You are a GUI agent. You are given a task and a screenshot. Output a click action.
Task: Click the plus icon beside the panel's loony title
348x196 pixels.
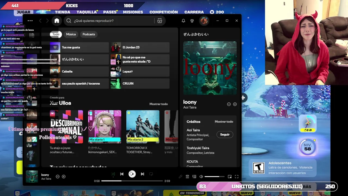pyautogui.click(x=235, y=104)
